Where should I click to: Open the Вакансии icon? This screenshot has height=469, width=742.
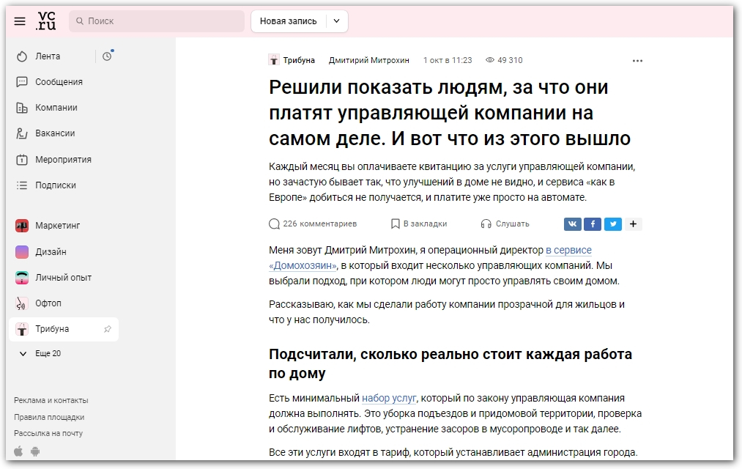tap(22, 133)
